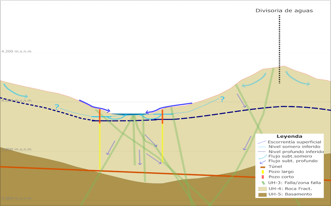Click the Escorrentía superficial legend arrow symbol

coord(262,142)
